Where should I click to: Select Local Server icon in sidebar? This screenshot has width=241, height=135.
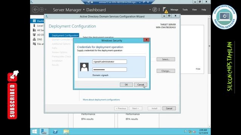click(34, 25)
